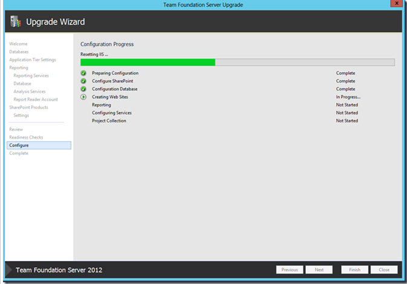Select the Complete step in sidebar
The image size is (407, 284).
click(19, 153)
